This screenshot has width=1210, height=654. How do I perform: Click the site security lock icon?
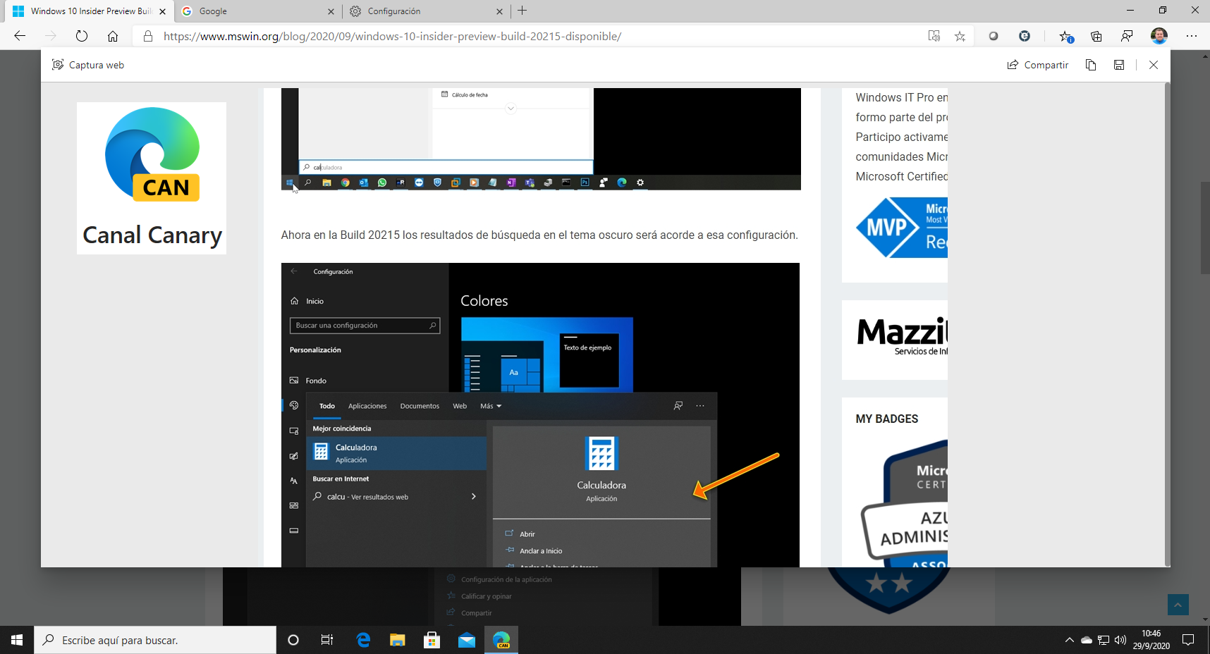[x=148, y=36]
